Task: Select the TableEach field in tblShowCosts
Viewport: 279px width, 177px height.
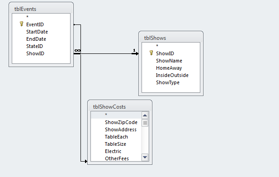Action: click(x=116, y=137)
